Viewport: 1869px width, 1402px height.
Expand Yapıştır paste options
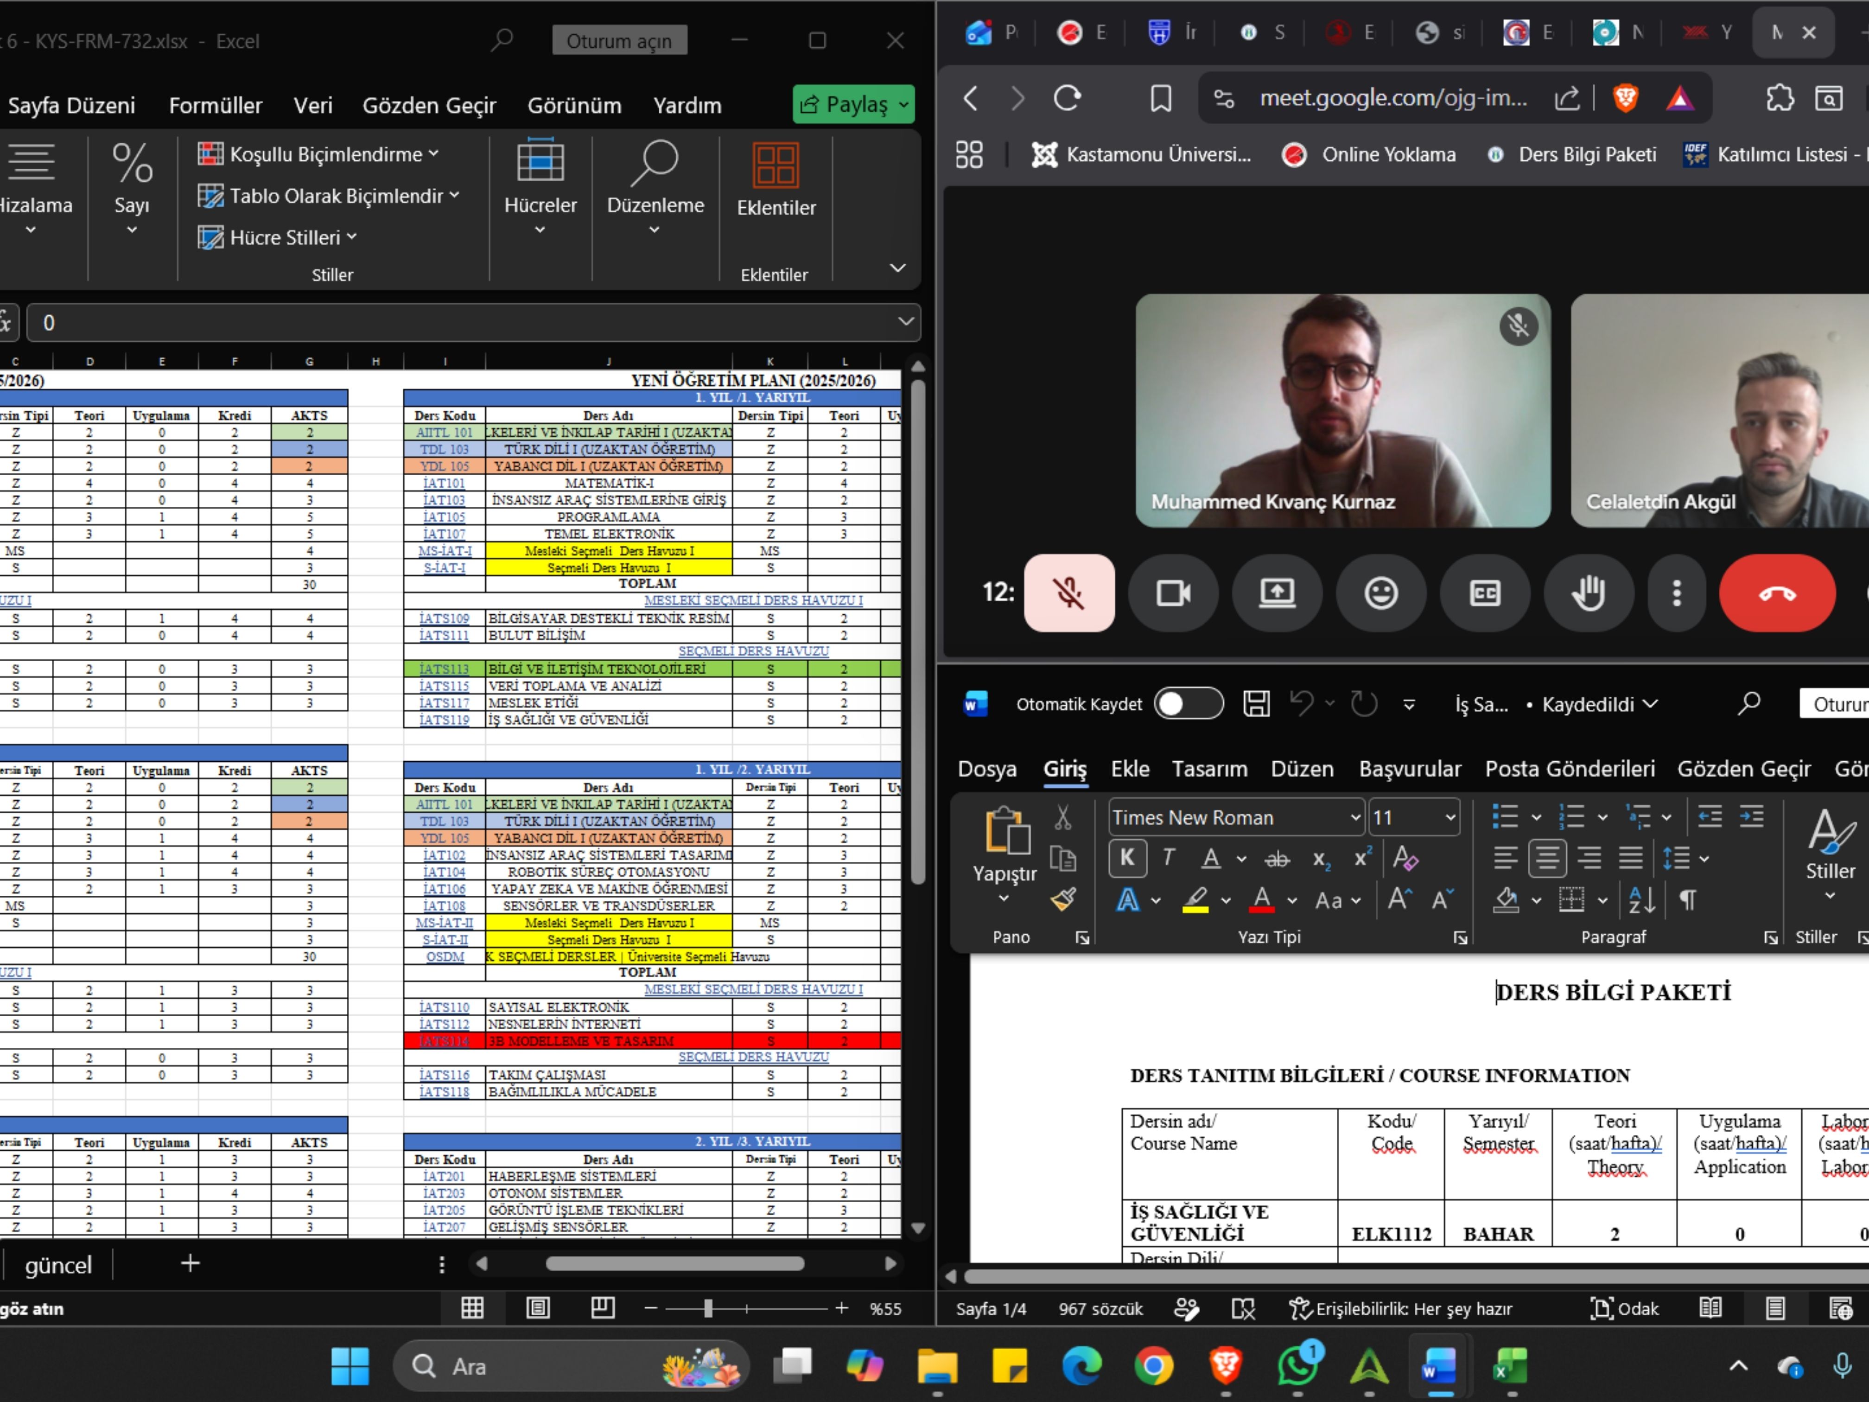coord(1004,899)
